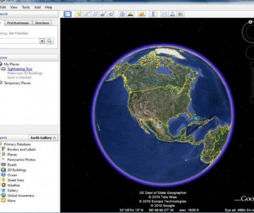Click the Add Placemark pushpin icon

pyautogui.click(x=79, y=14)
